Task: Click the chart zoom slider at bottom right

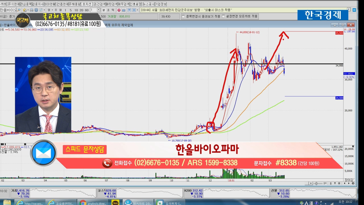Action: 316,183
